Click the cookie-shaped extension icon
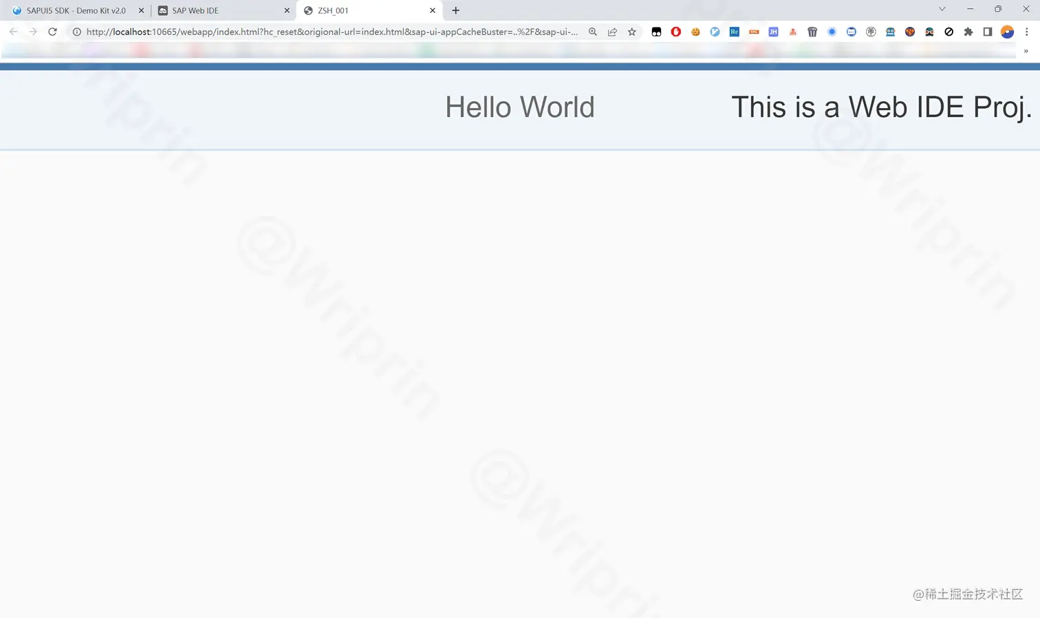This screenshot has width=1040, height=618. [695, 32]
